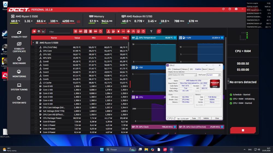The width and height of the screenshot is (273, 153).
Task: Open the System Tuning section
Action: click(19, 87)
